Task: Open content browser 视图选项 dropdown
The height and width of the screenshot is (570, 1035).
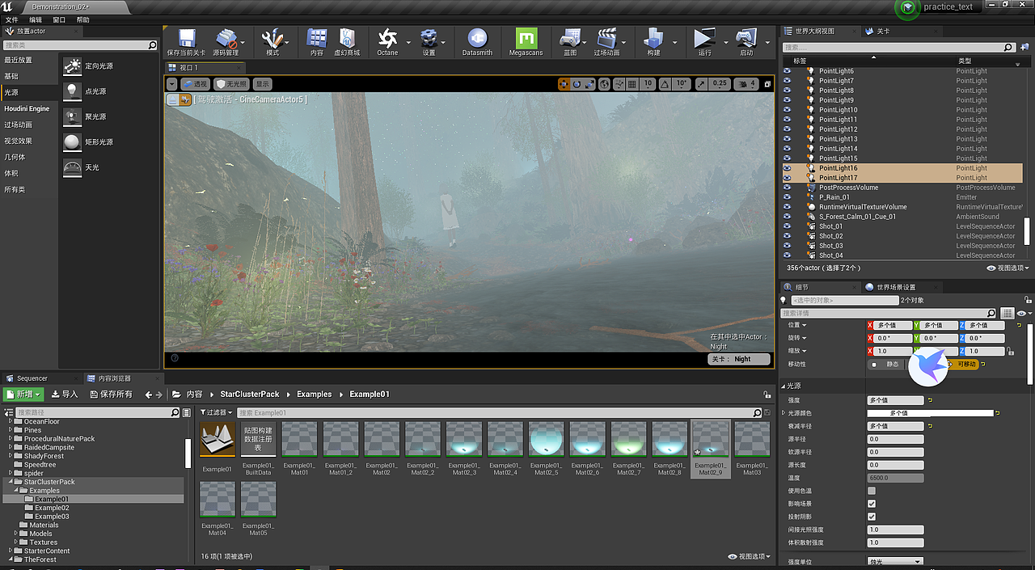Action: click(x=749, y=556)
